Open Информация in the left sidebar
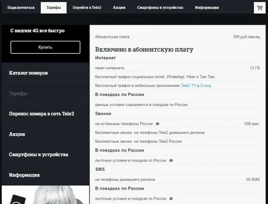Image resolution: width=268 pixels, height=204 pixels. [46, 175]
